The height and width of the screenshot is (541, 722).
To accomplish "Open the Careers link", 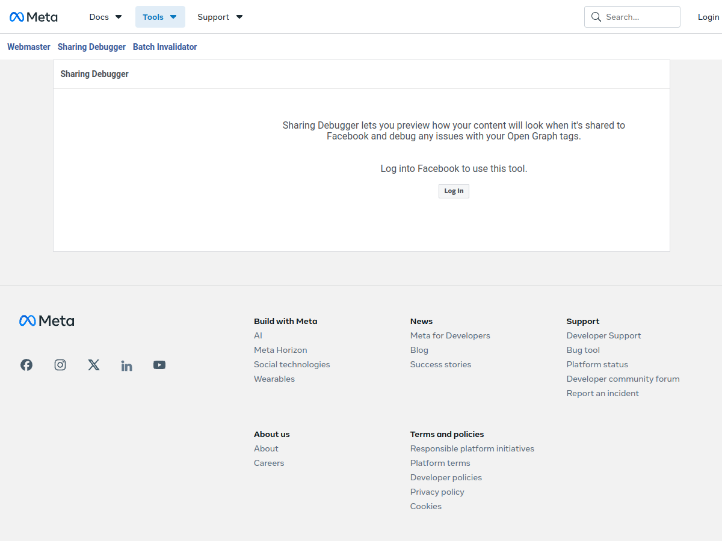I will (269, 463).
